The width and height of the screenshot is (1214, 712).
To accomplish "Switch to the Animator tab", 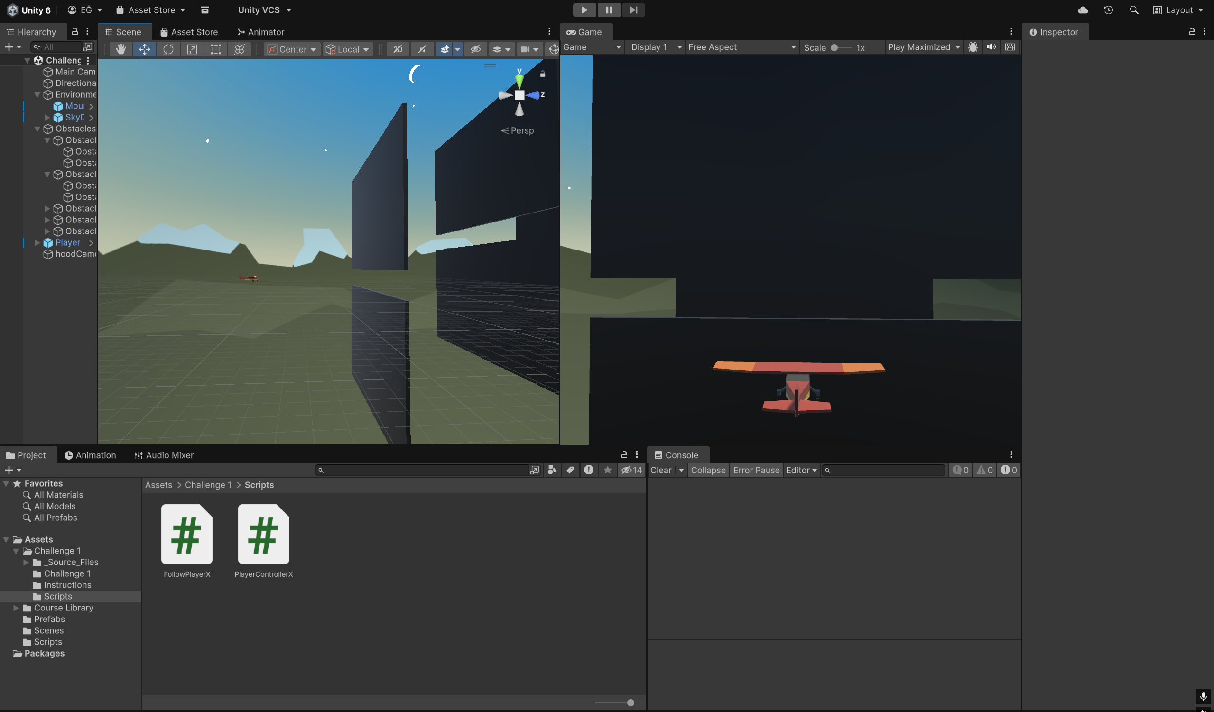I will tap(260, 32).
